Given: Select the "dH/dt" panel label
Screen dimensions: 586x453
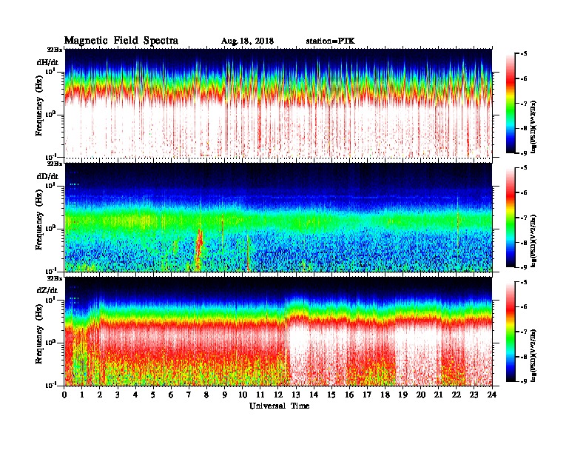Looking at the screenshot, I should pyautogui.click(x=47, y=62).
